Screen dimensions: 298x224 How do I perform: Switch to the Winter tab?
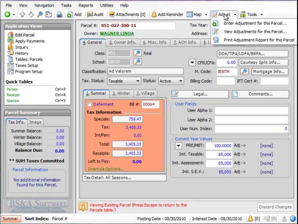(121, 93)
